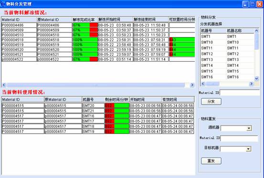264x178 pixels.
Task: Click thaw table horizontal scroll left arrow
Action: [x=4, y=85]
